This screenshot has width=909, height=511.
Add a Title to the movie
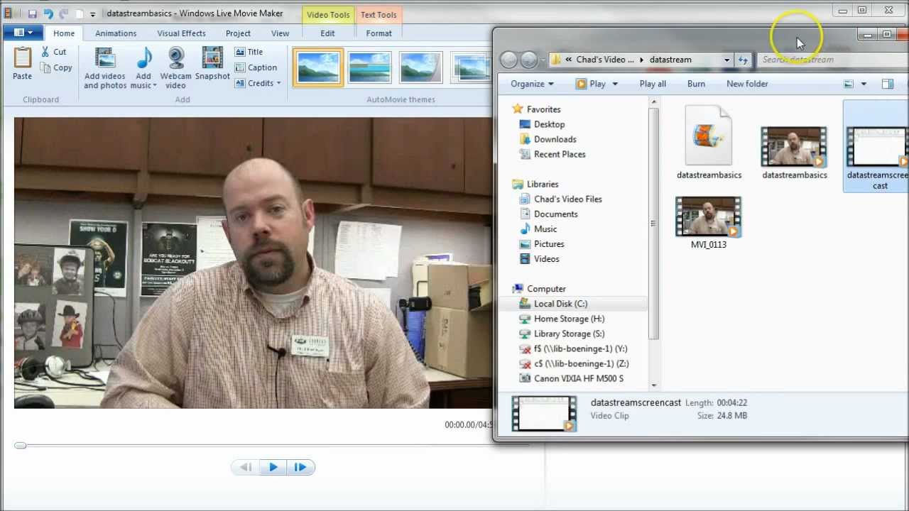pos(249,52)
